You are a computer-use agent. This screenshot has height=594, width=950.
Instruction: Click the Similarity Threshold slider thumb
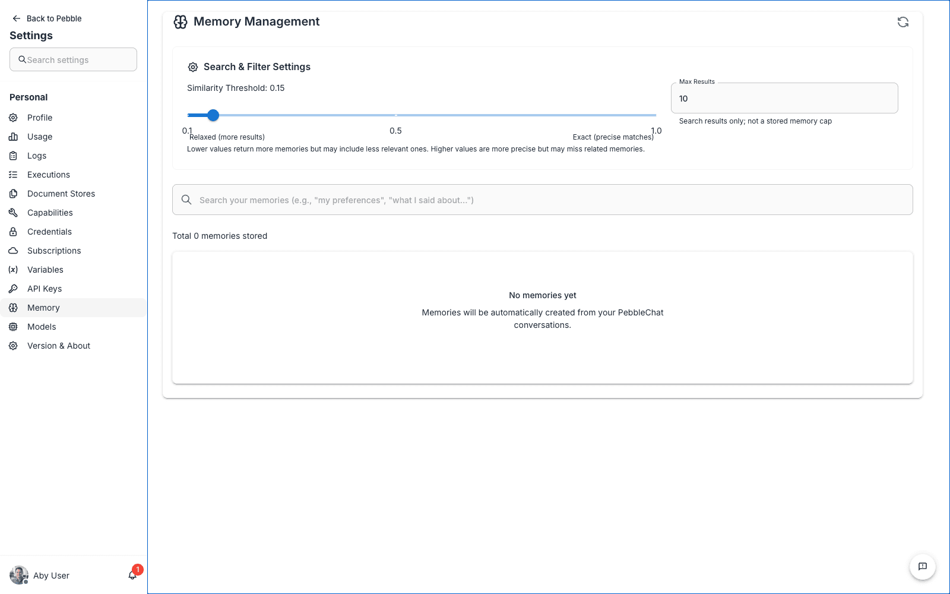pos(213,115)
